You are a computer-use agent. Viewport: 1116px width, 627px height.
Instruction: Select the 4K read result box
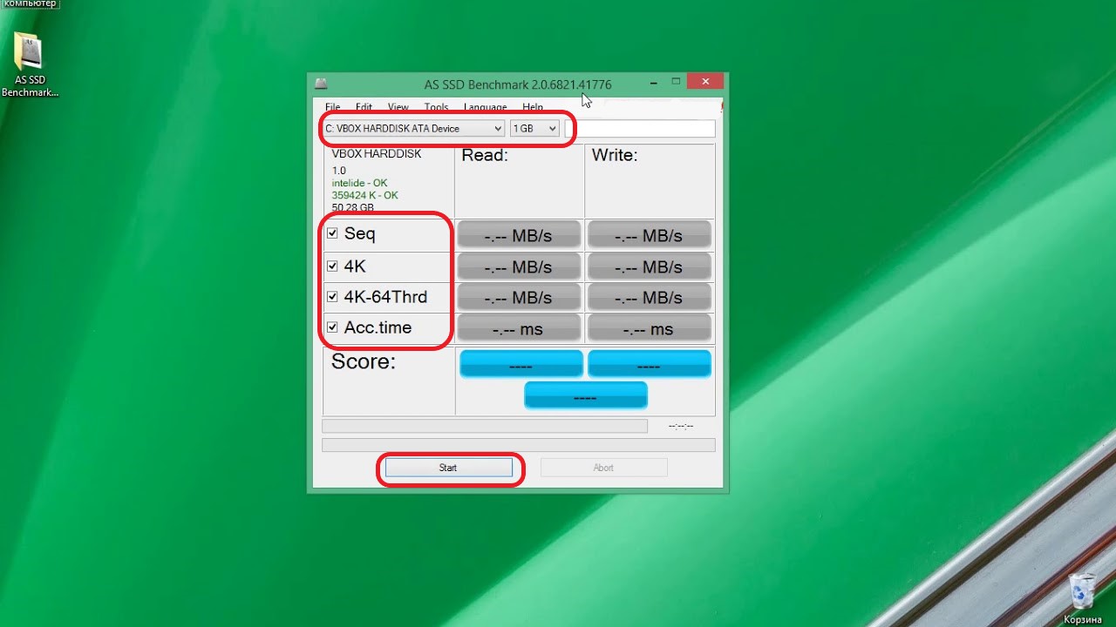click(x=519, y=266)
